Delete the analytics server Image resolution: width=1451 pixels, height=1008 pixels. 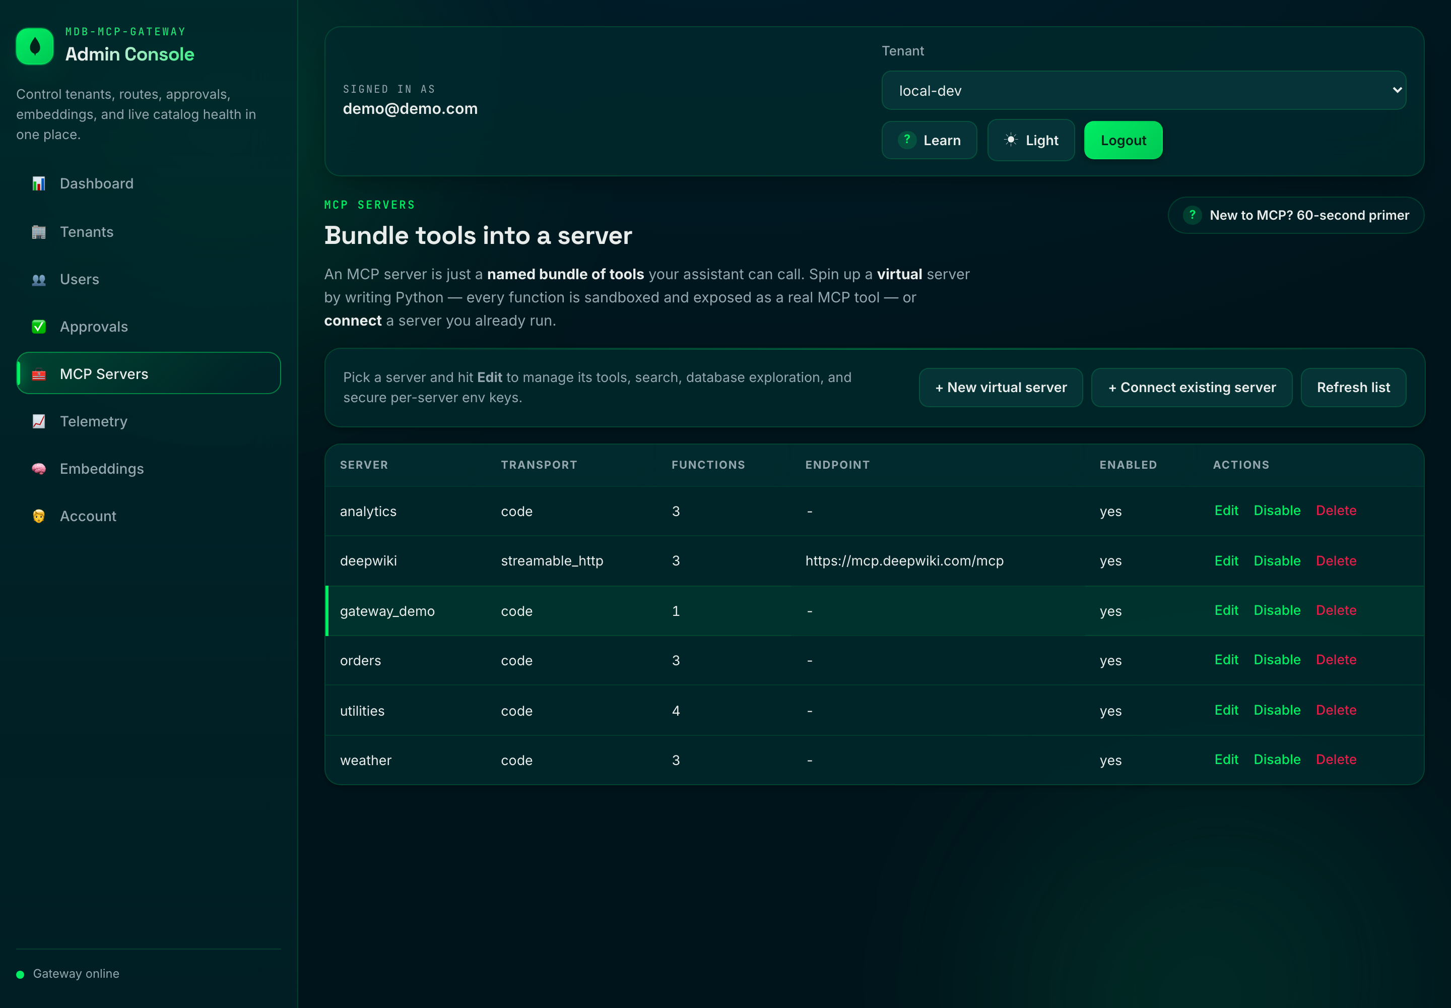[x=1336, y=511]
